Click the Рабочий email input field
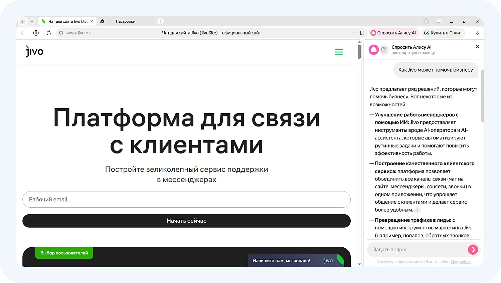The image size is (501, 283). click(186, 199)
